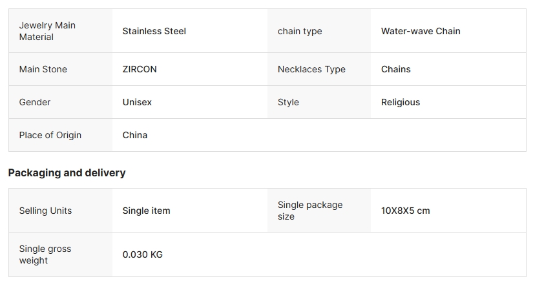Select the "Stainless Steel" value text
The height and width of the screenshot is (290, 533).
point(154,31)
